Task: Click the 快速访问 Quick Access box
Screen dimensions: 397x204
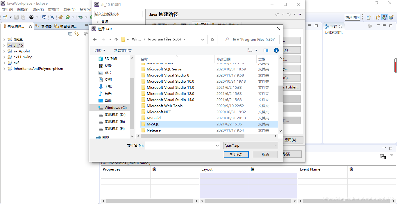Action: 352,17
